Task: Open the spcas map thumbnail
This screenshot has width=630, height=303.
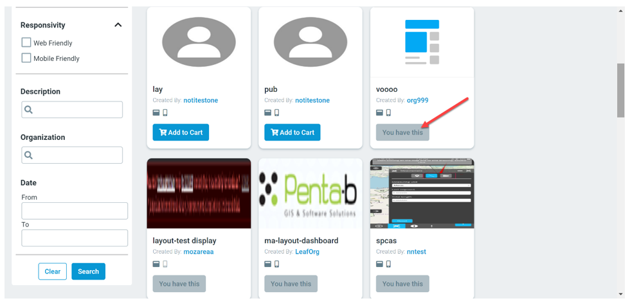Action: coord(422,193)
